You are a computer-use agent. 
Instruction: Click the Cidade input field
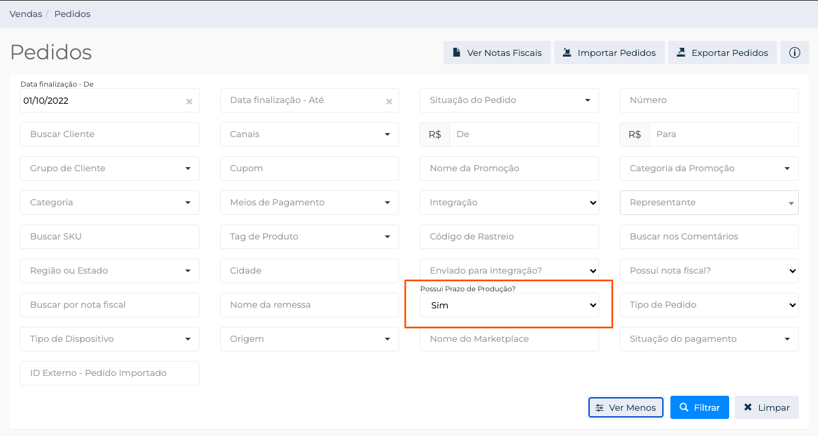[x=310, y=271]
